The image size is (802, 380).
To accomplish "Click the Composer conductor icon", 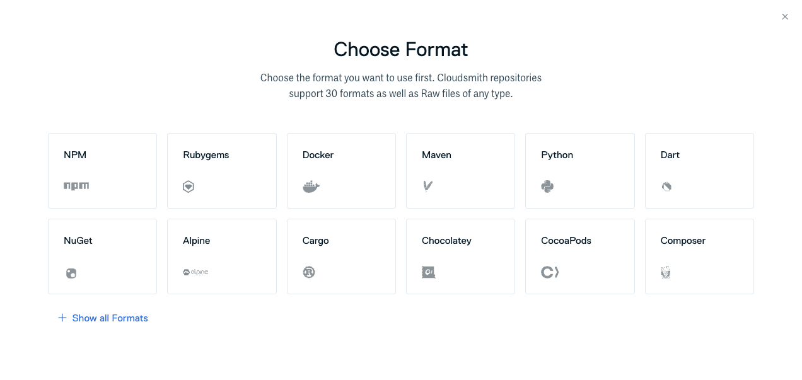I will [x=665, y=272].
